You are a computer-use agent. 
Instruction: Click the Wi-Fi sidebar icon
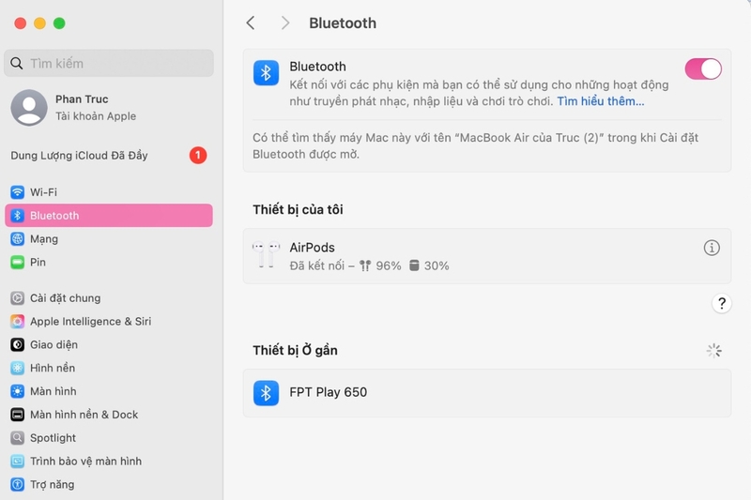point(18,192)
